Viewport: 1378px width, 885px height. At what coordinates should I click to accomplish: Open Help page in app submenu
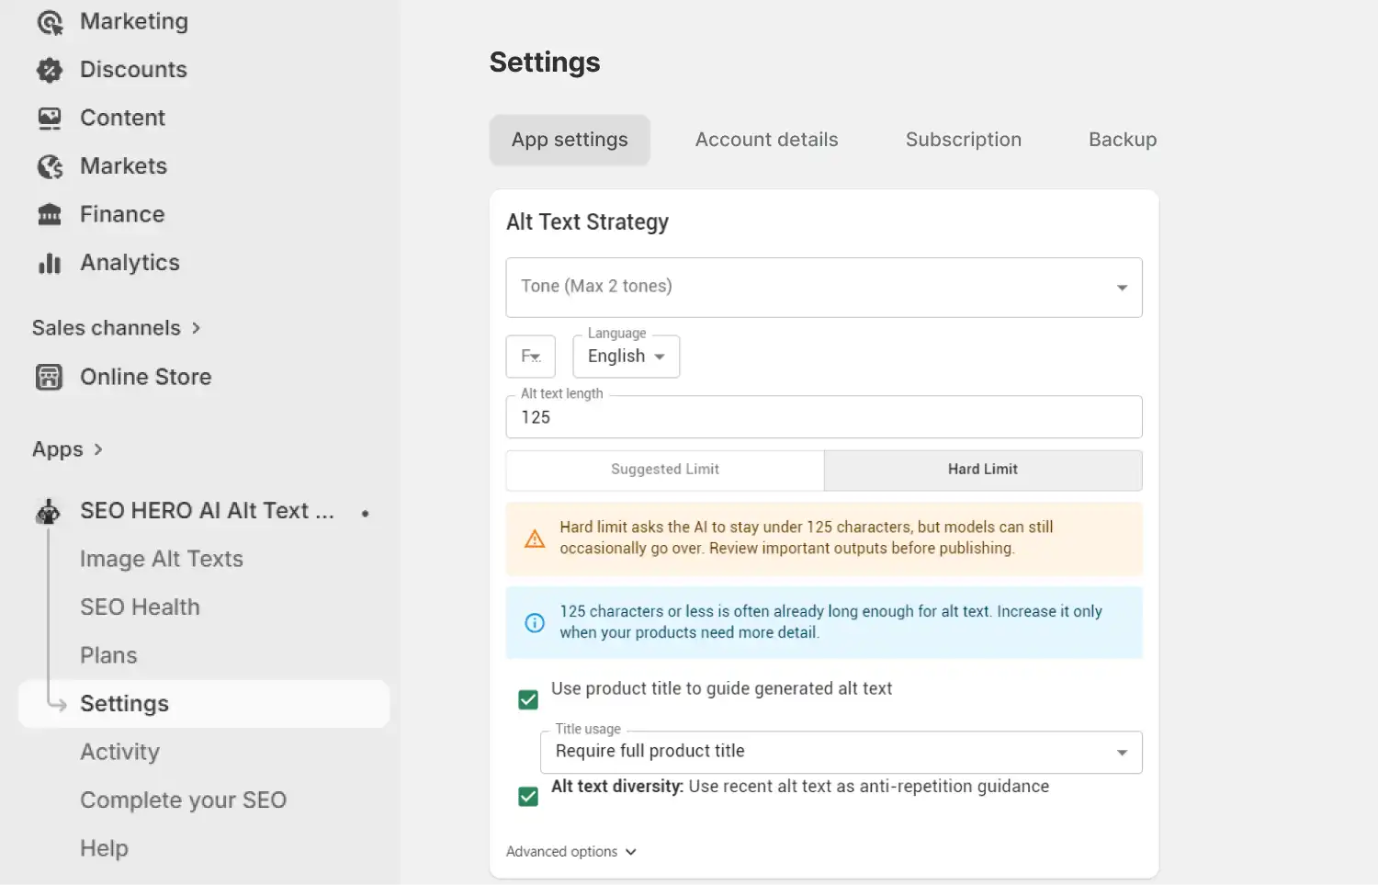point(104,849)
